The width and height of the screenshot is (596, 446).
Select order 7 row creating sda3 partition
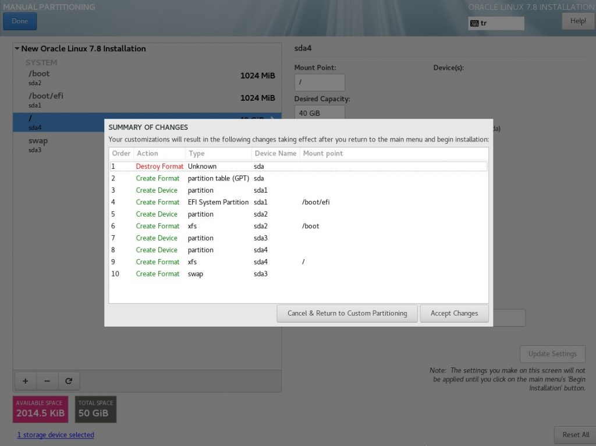click(299, 238)
